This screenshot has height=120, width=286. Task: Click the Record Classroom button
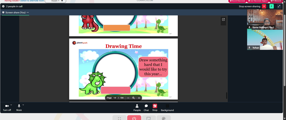pyautogui.click(x=237, y=1)
